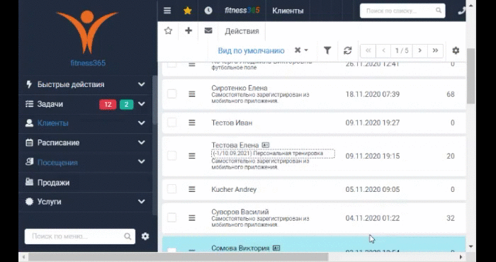Open row menu for Тестова Елена
Viewport: 496px width, 262px height.
[x=192, y=156]
